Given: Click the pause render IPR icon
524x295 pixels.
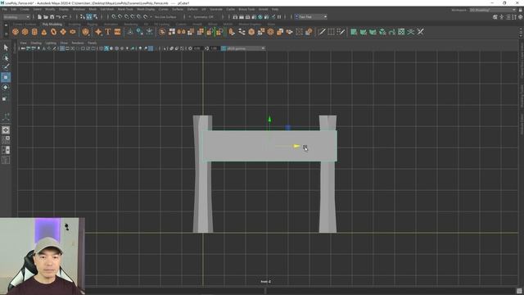Looking at the screenshot, I should pos(279,16).
